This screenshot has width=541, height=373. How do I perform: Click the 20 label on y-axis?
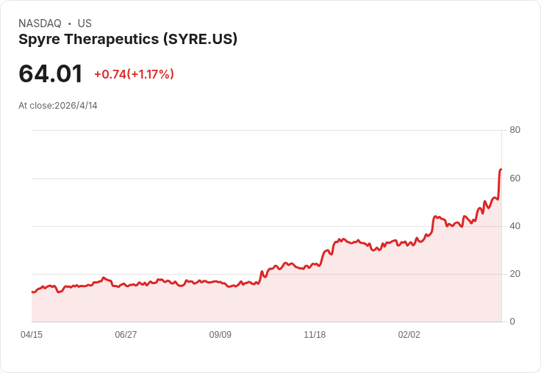(515, 274)
